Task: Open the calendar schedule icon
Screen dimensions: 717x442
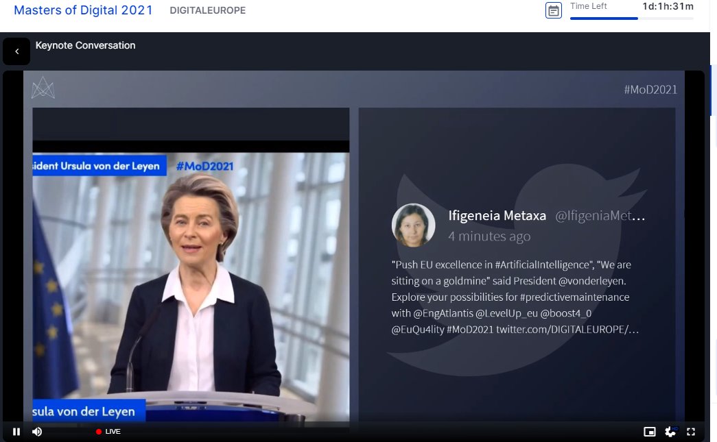Action: click(553, 10)
